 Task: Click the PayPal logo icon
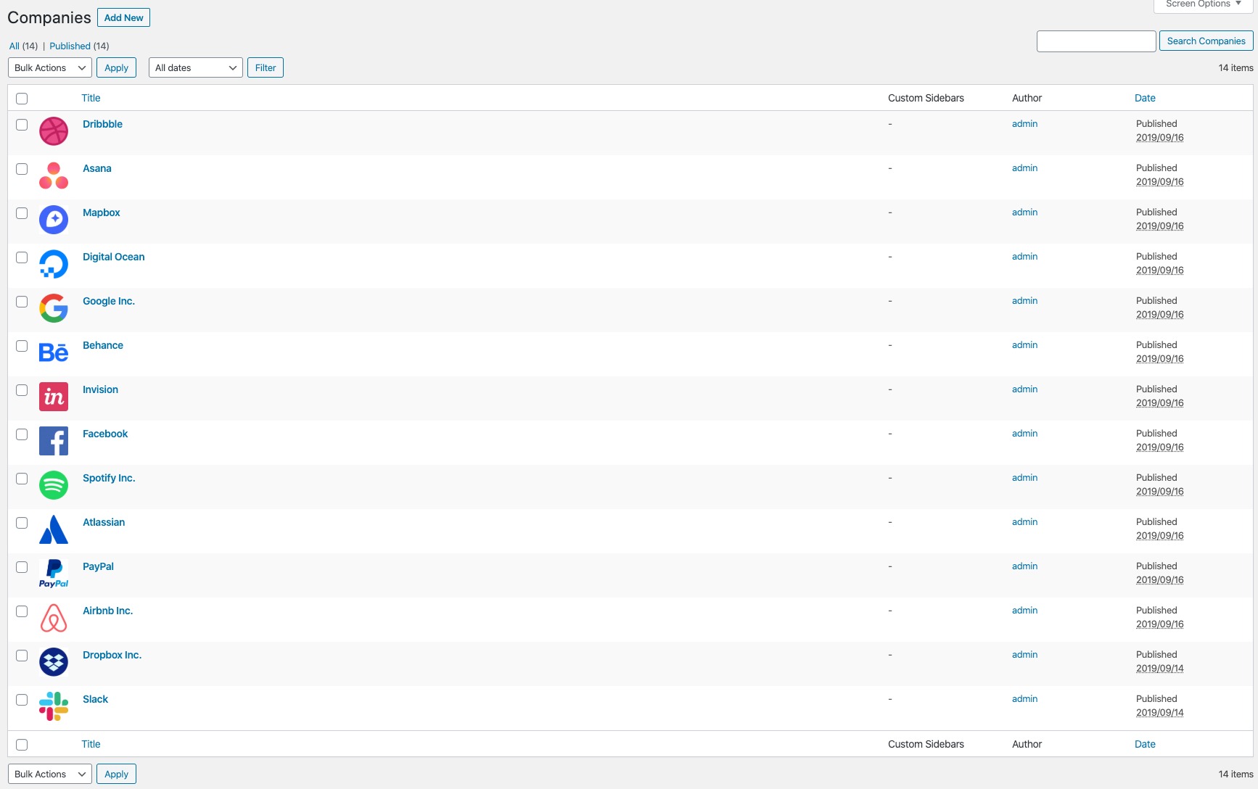point(54,574)
